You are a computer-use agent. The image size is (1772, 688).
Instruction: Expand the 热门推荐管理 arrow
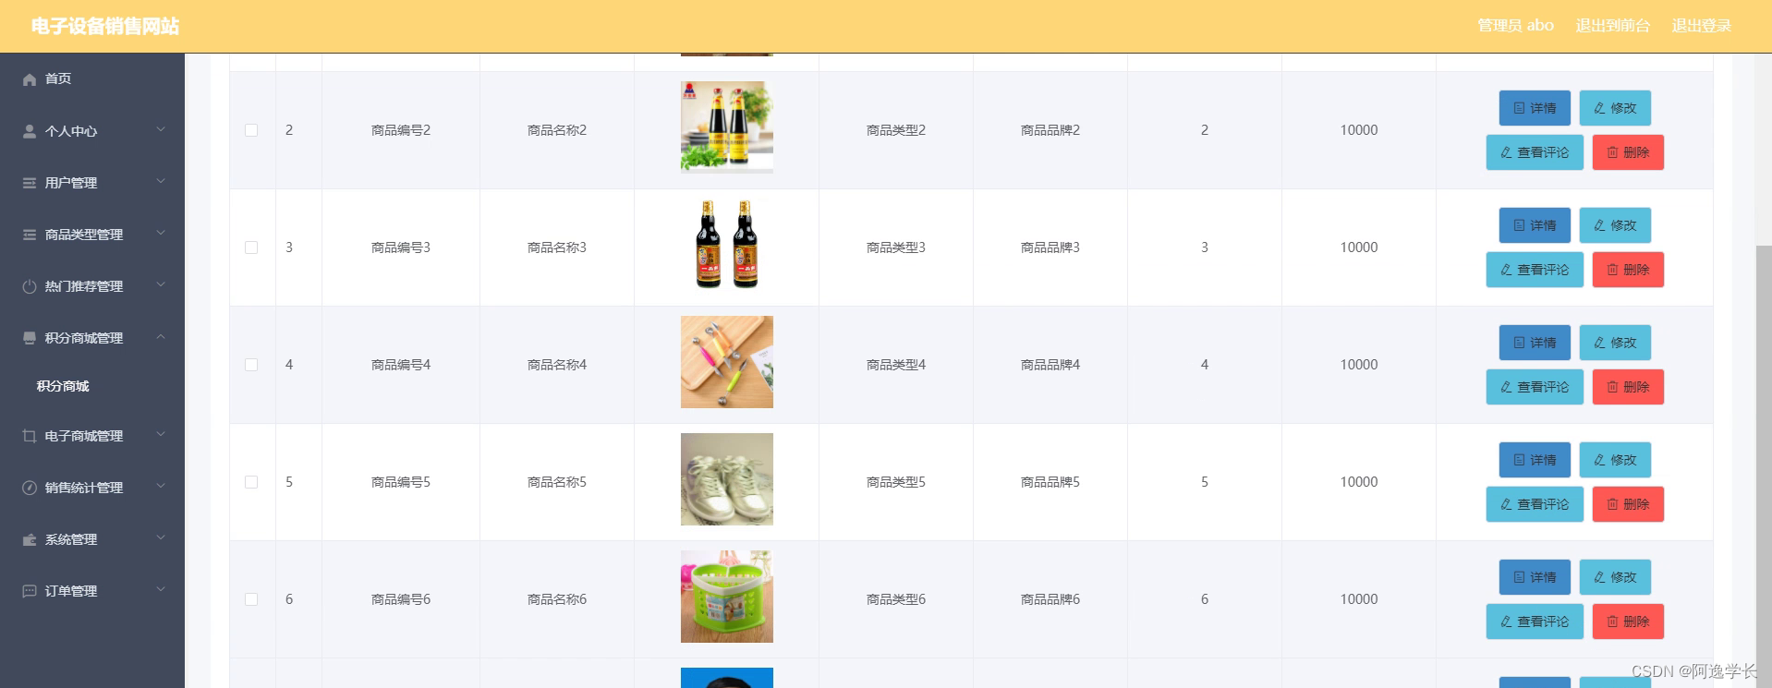(161, 284)
